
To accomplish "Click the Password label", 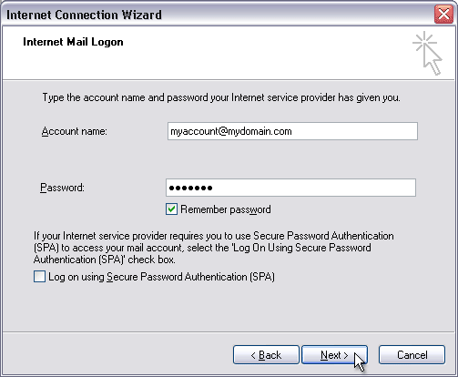I will pos(62,188).
